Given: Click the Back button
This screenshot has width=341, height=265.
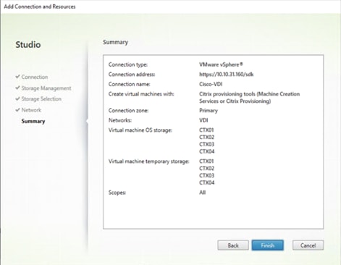Looking at the screenshot, I should (233, 245).
